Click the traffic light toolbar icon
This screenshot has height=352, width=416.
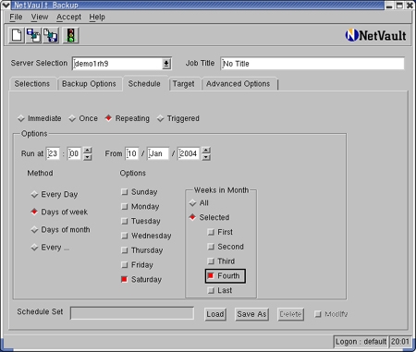point(70,35)
